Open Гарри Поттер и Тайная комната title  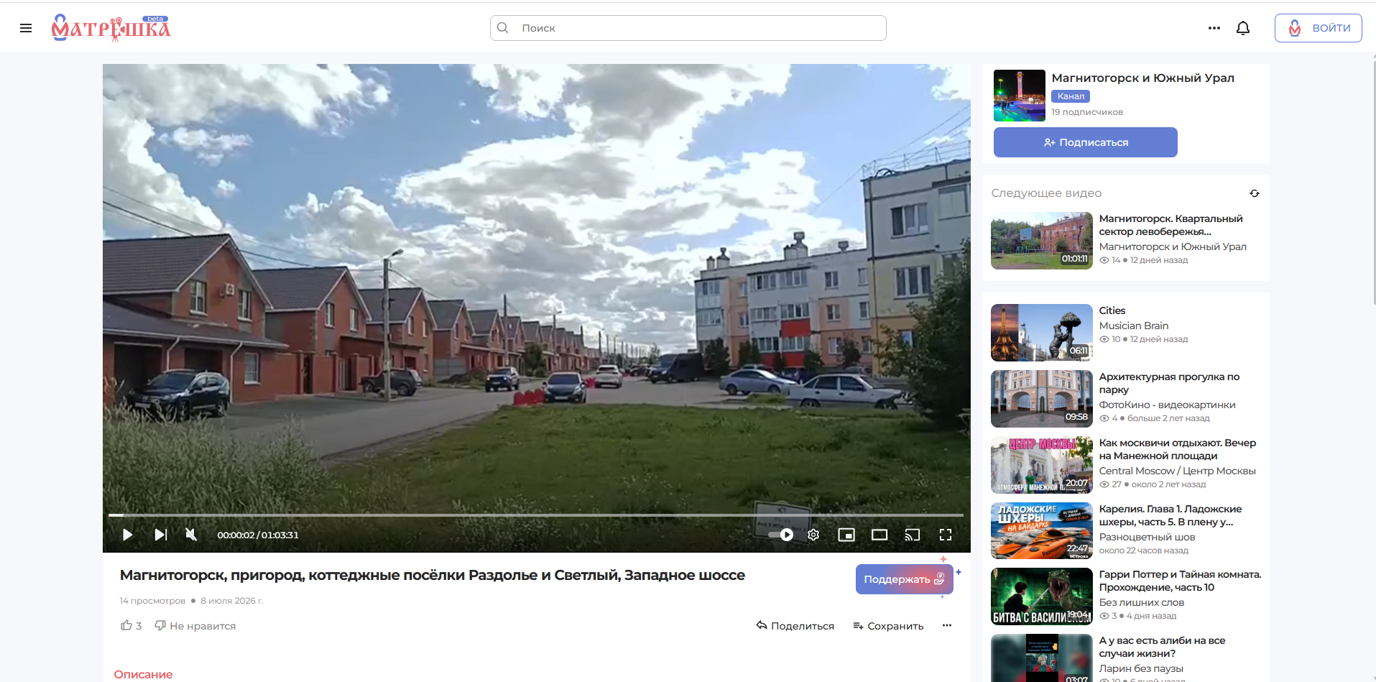1181,581
